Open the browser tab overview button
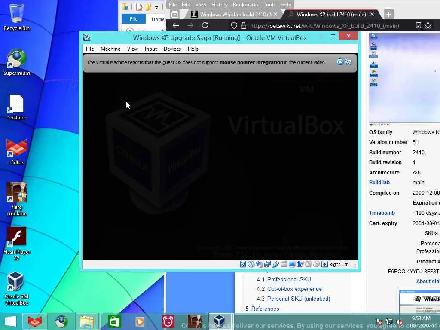The width and height of the screenshot is (440, 330). click(175, 14)
